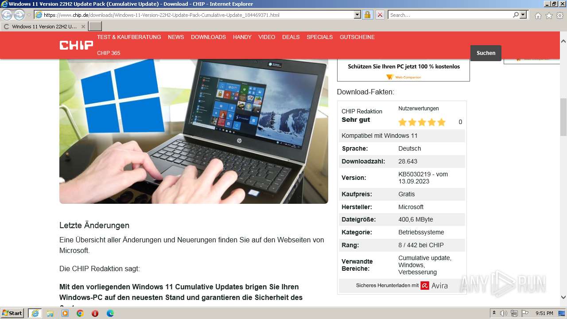Click the Downloadzahl value 28.643
This screenshot has height=319, width=567.
coord(408,161)
